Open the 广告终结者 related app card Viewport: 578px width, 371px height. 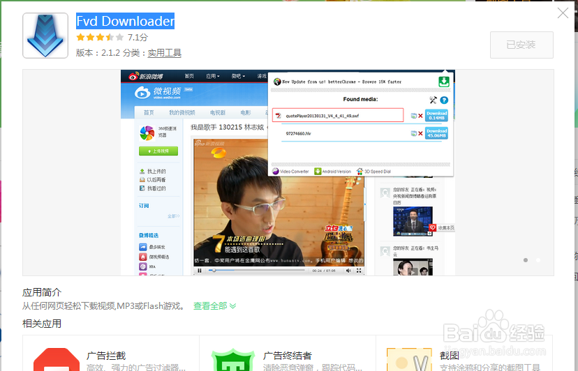coord(288,353)
